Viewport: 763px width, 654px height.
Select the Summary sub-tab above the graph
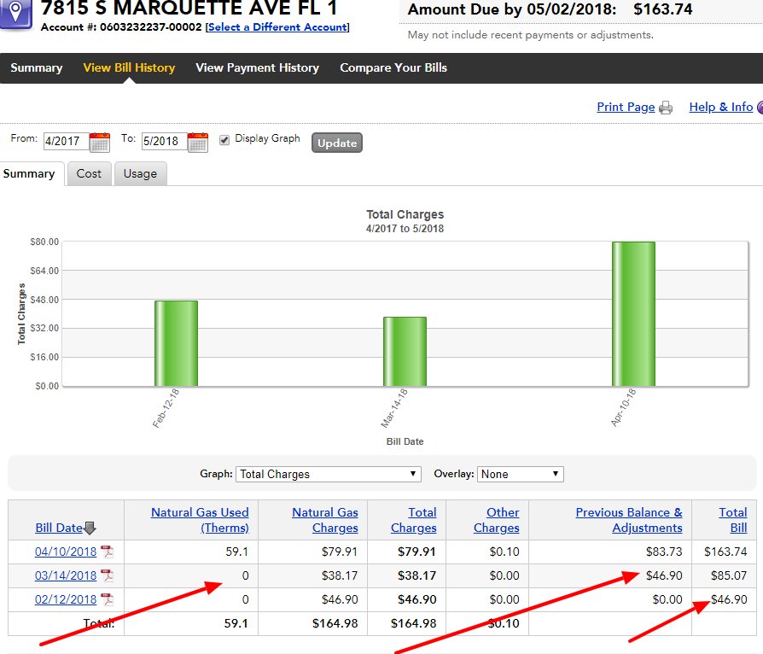[29, 174]
